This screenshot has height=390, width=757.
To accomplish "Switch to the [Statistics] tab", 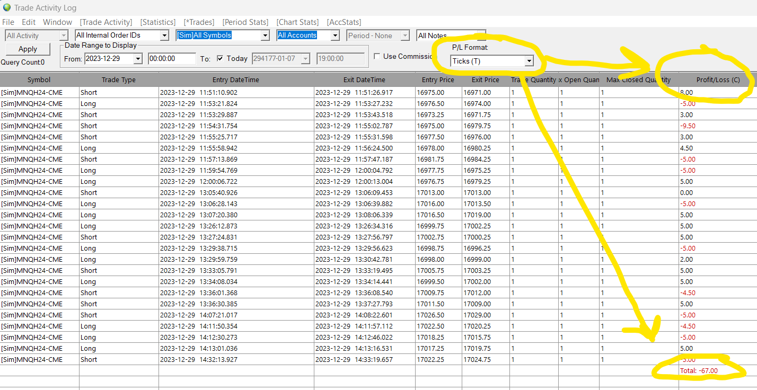I will (x=157, y=22).
